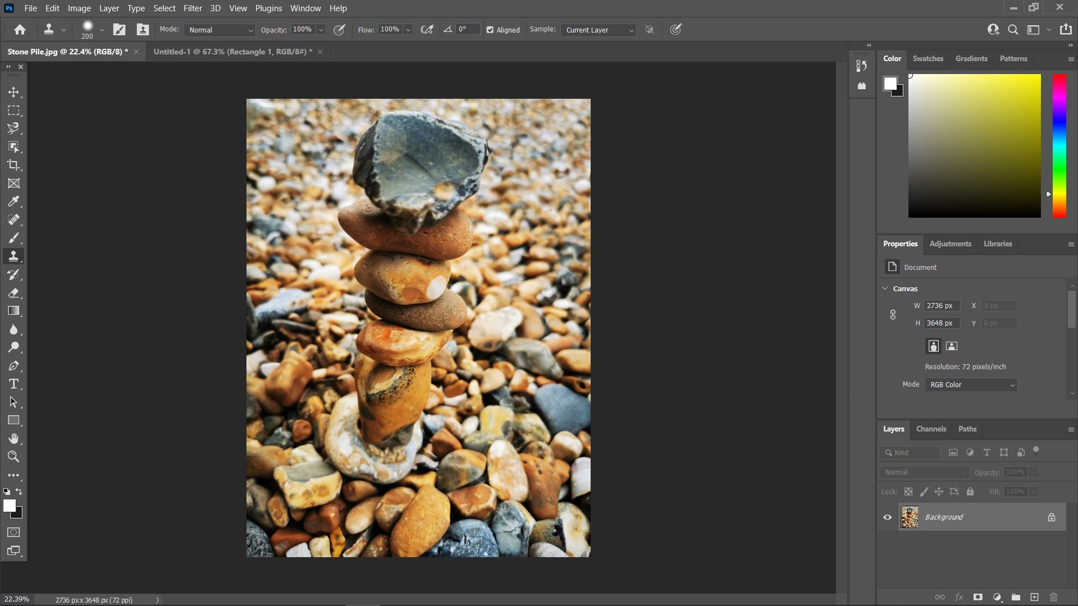Select the Zoom tool
This screenshot has height=606, width=1078.
click(13, 457)
